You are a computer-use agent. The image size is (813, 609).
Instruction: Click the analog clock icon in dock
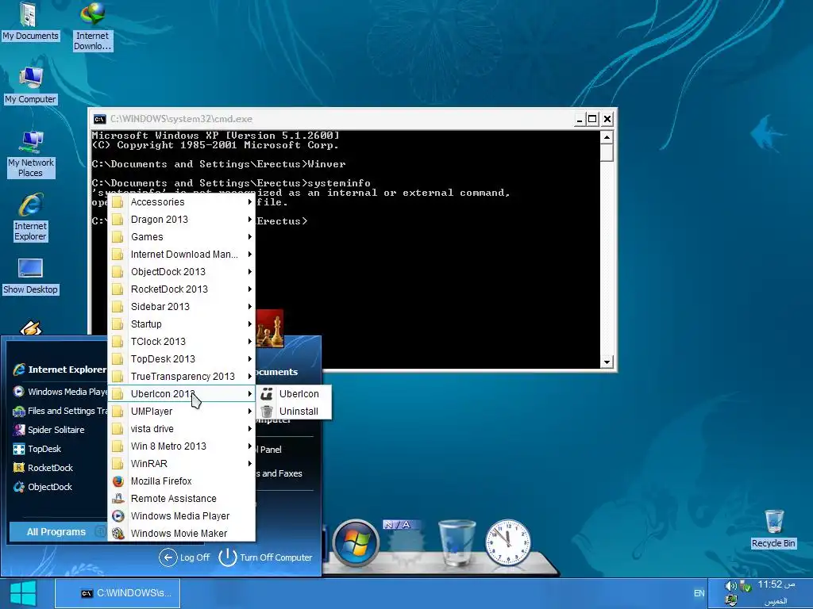coord(508,542)
